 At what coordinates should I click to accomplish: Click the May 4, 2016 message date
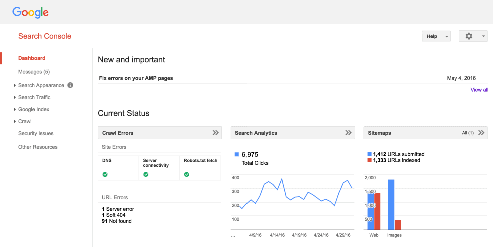pos(461,78)
